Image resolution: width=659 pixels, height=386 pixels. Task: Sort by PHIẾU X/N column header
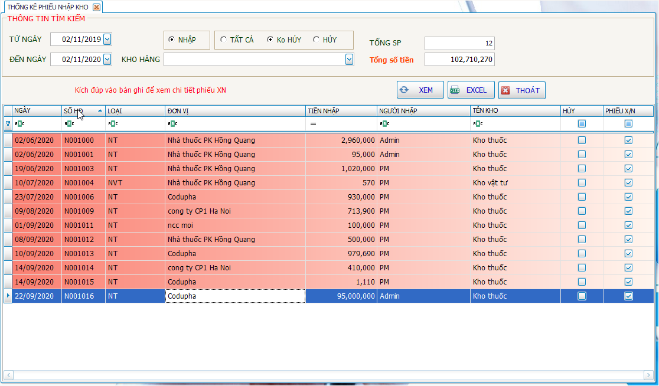coord(628,111)
